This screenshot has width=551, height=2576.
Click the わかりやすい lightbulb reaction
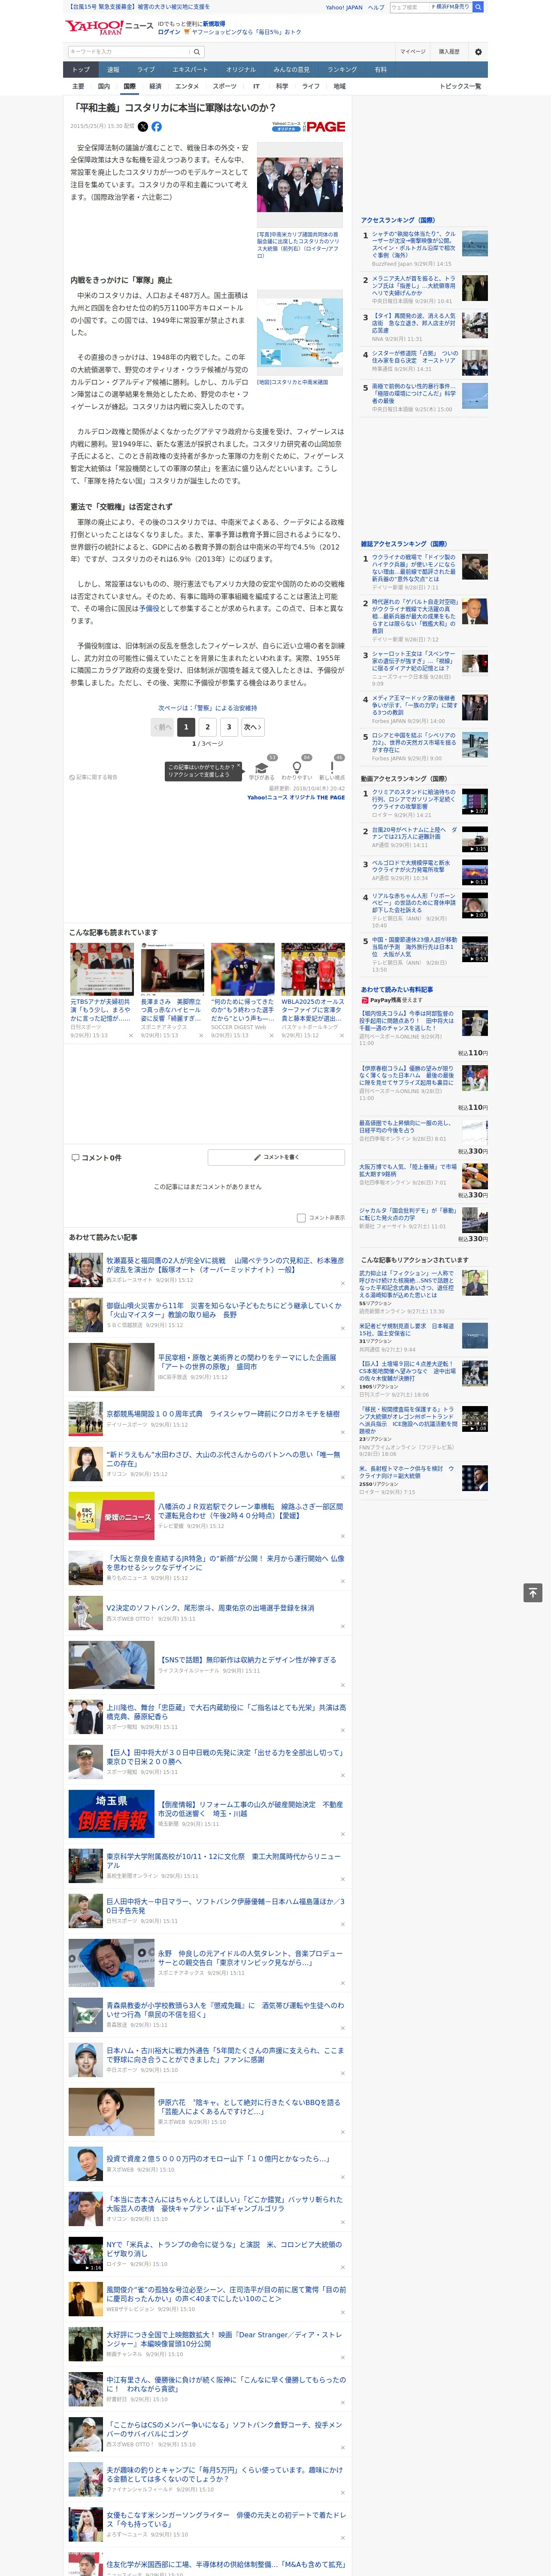[x=297, y=768]
